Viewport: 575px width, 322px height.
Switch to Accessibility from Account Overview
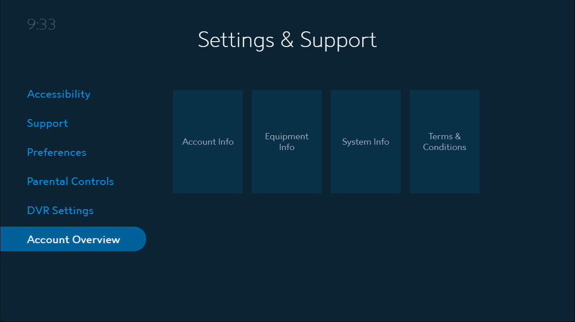point(58,94)
